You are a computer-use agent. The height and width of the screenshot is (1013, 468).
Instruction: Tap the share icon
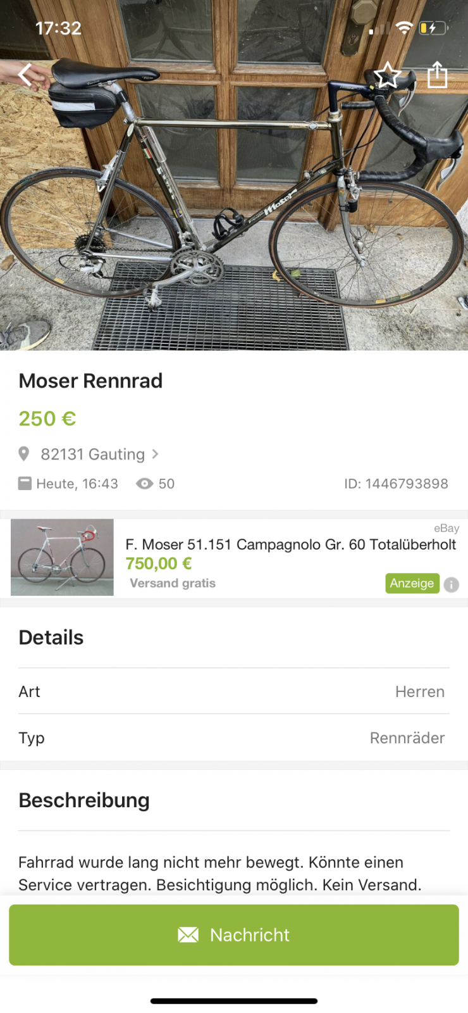(437, 75)
